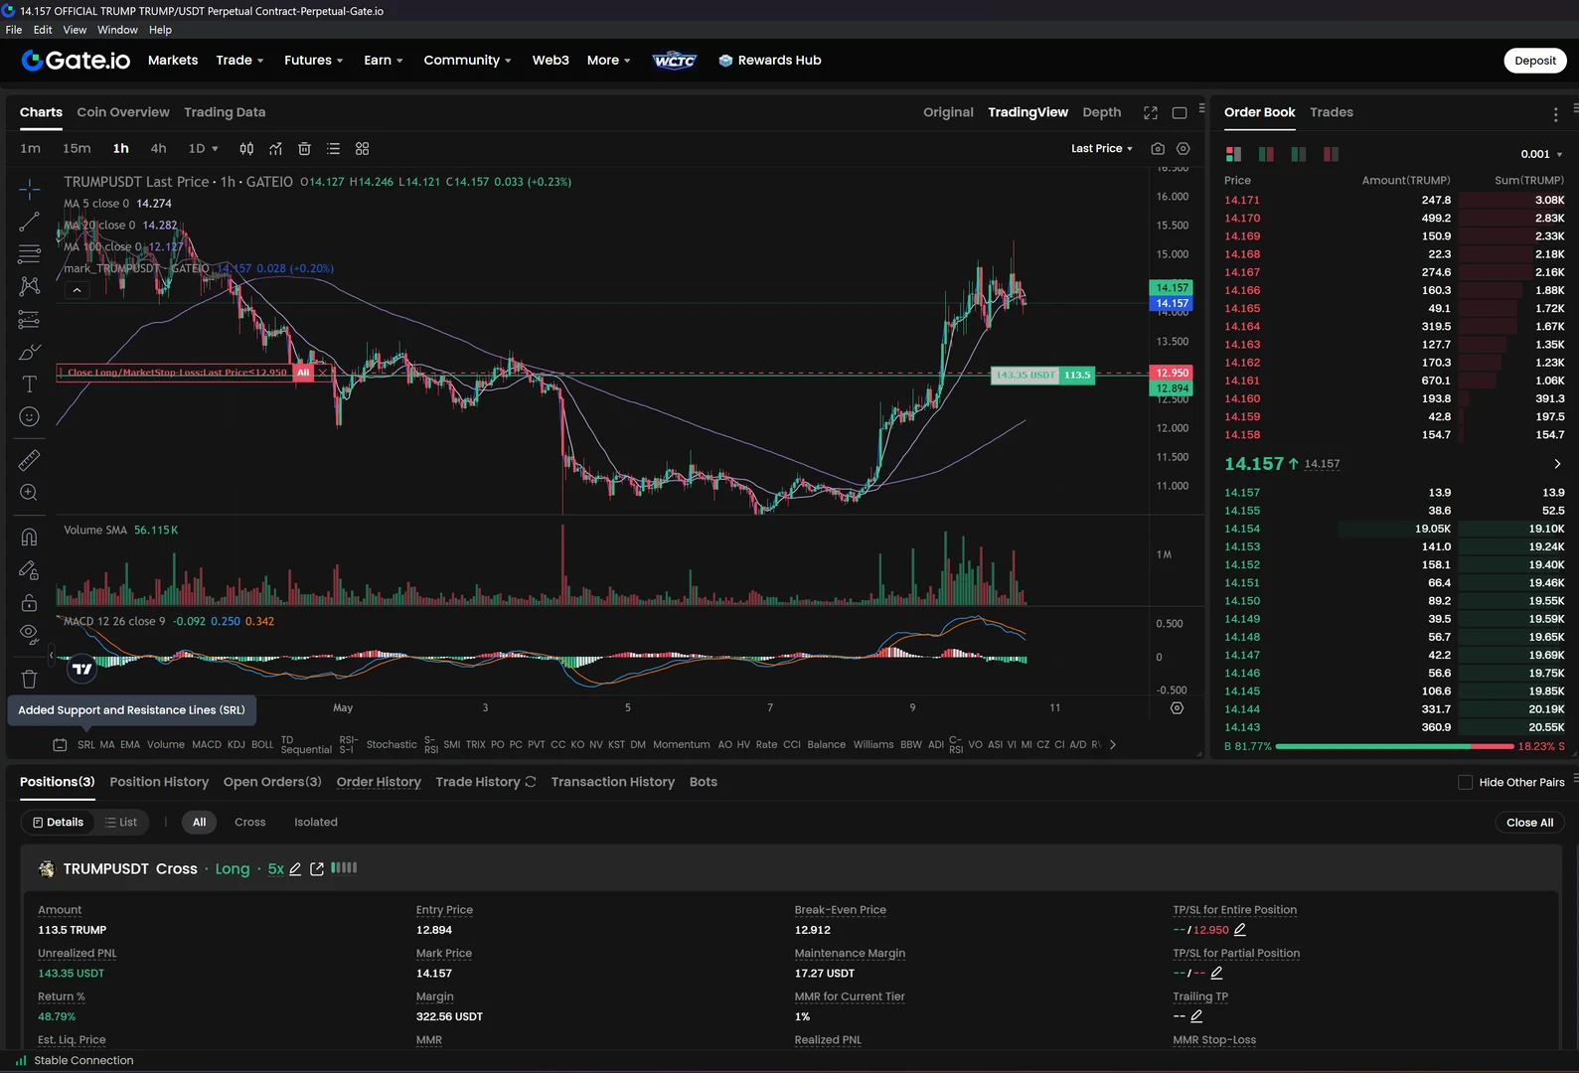Viewport: 1579px width, 1073px height.
Task: Show the green and red order book layout
Action: tap(1266, 154)
